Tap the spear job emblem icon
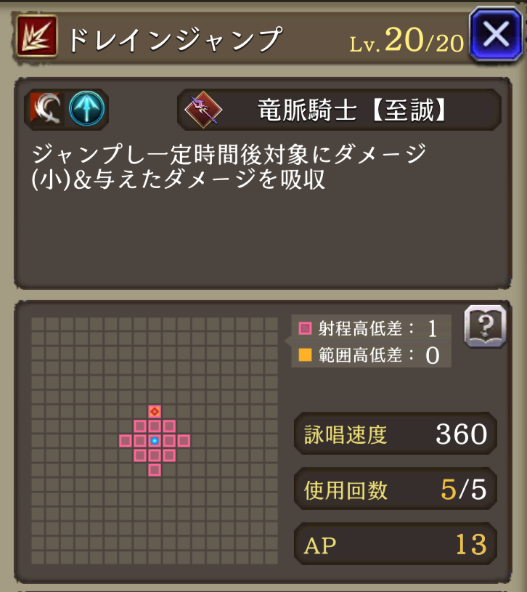This screenshot has width=527, height=592. (x=203, y=110)
